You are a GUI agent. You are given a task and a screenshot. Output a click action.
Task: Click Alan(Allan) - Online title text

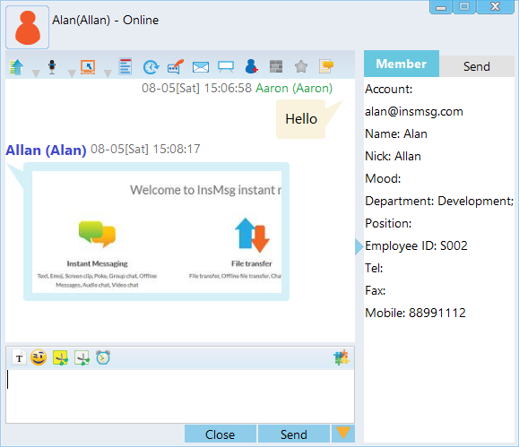(x=105, y=21)
